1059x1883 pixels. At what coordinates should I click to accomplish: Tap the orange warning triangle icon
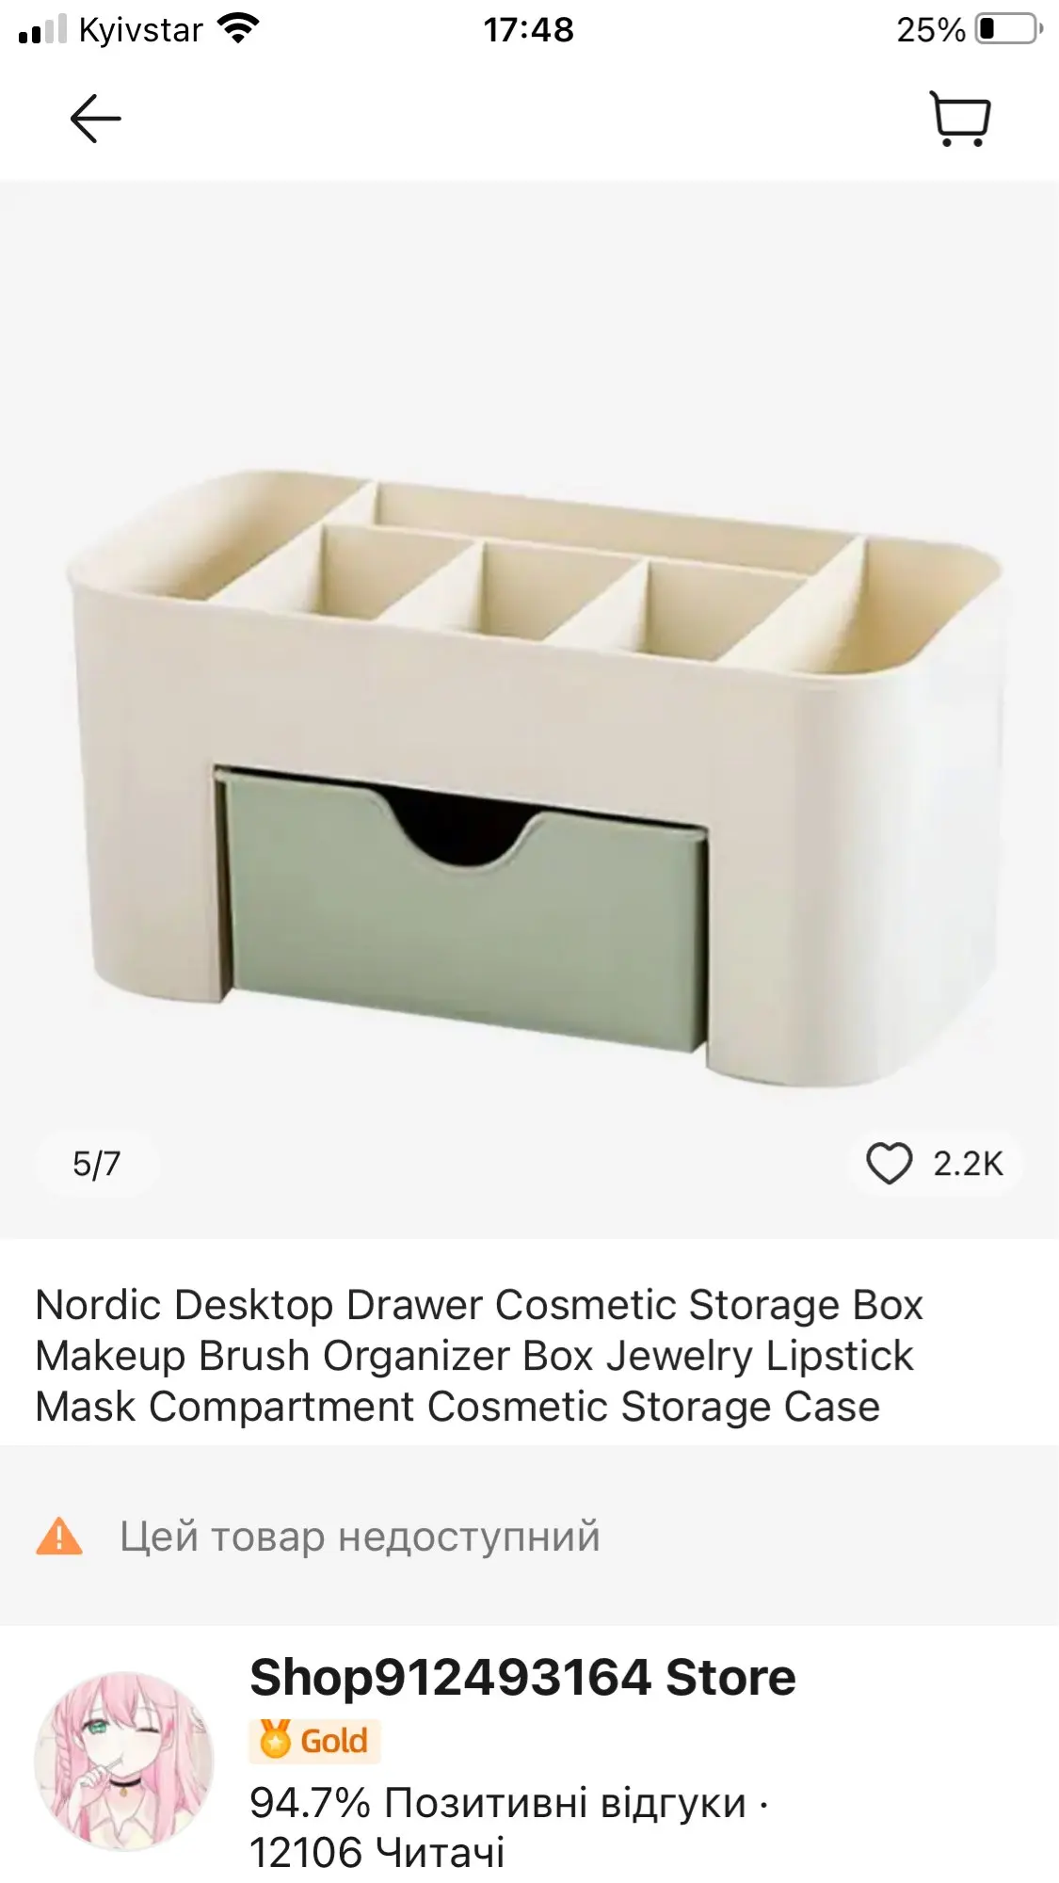coord(59,1536)
